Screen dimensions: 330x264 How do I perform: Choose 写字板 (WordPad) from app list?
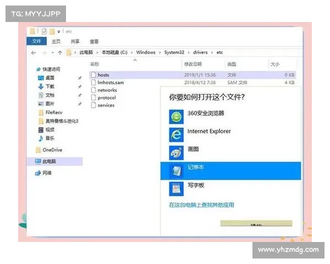pyautogui.click(x=196, y=185)
